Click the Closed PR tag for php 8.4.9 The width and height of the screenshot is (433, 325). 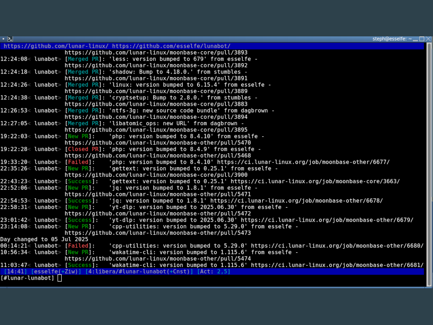tap(83, 149)
